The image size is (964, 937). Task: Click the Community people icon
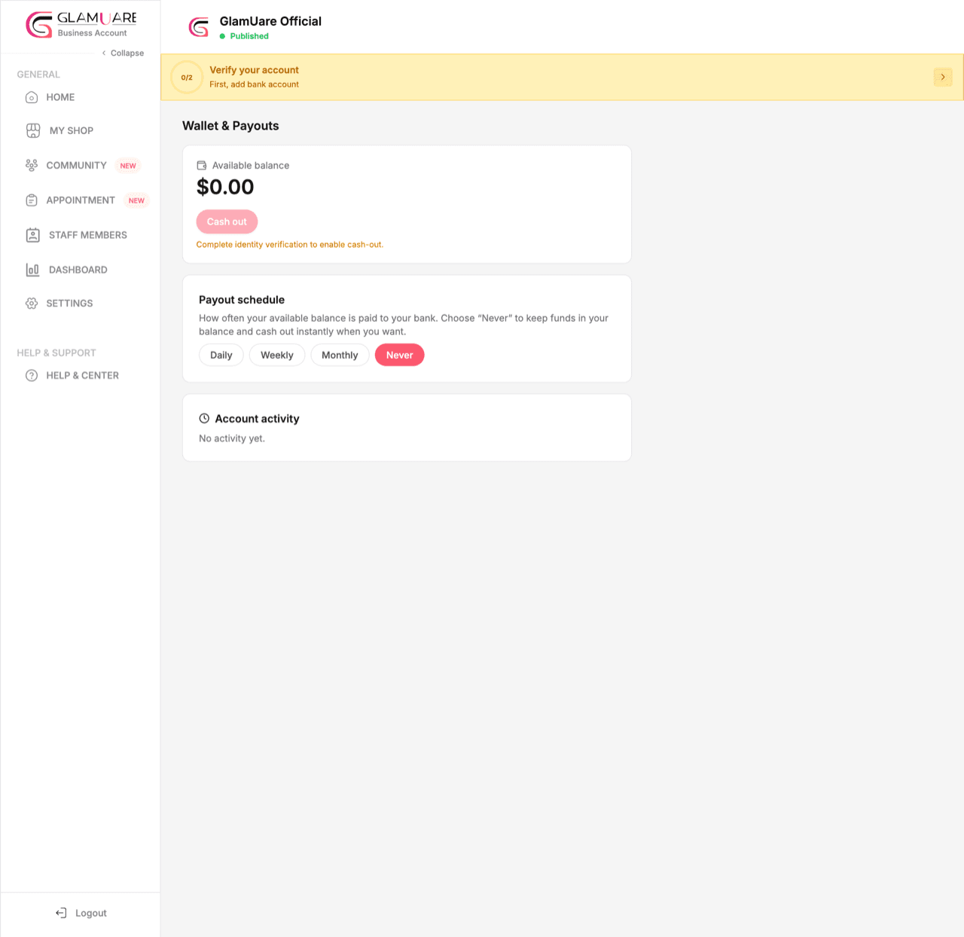point(32,165)
